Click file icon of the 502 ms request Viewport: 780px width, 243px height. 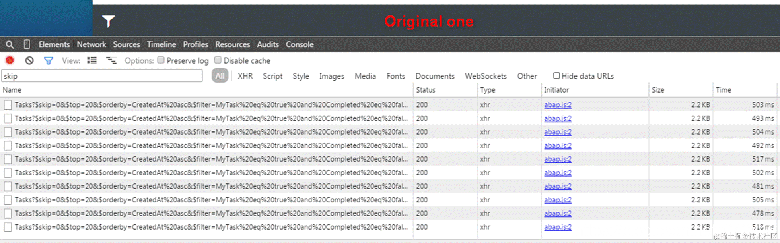click(x=8, y=173)
